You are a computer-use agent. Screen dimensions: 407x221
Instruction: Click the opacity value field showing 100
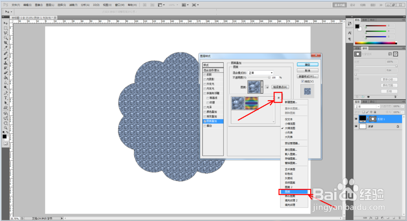(275, 78)
